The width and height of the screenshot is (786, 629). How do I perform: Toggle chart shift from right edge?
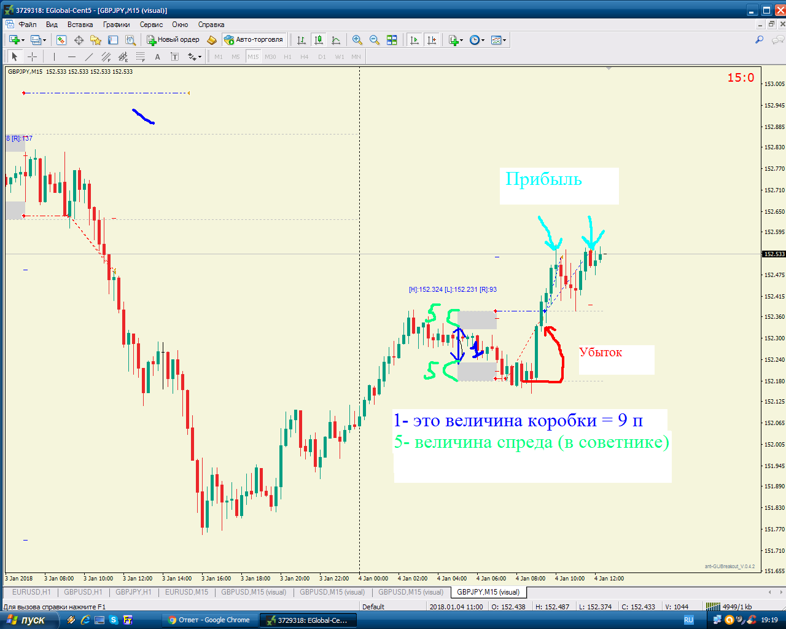tap(432, 40)
